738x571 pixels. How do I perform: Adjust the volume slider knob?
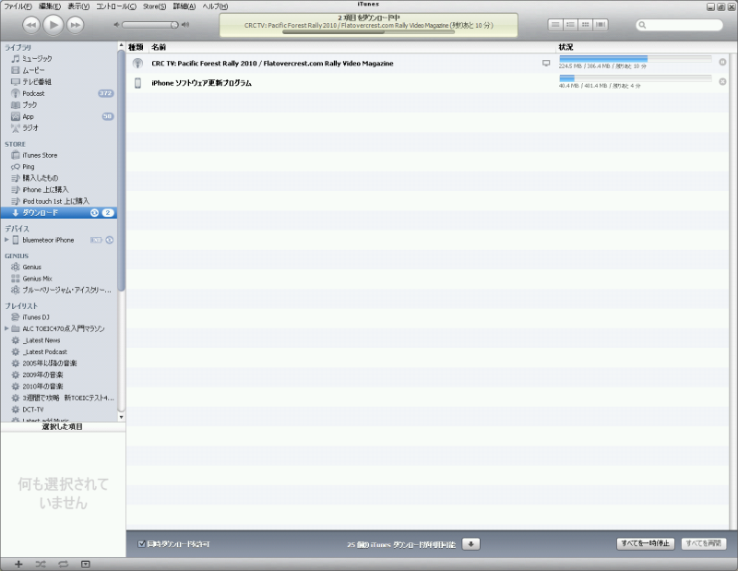[174, 25]
